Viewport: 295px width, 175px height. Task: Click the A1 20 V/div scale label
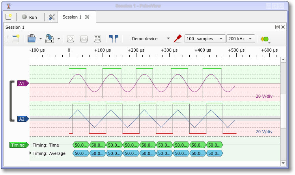click(x=264, y=96)
